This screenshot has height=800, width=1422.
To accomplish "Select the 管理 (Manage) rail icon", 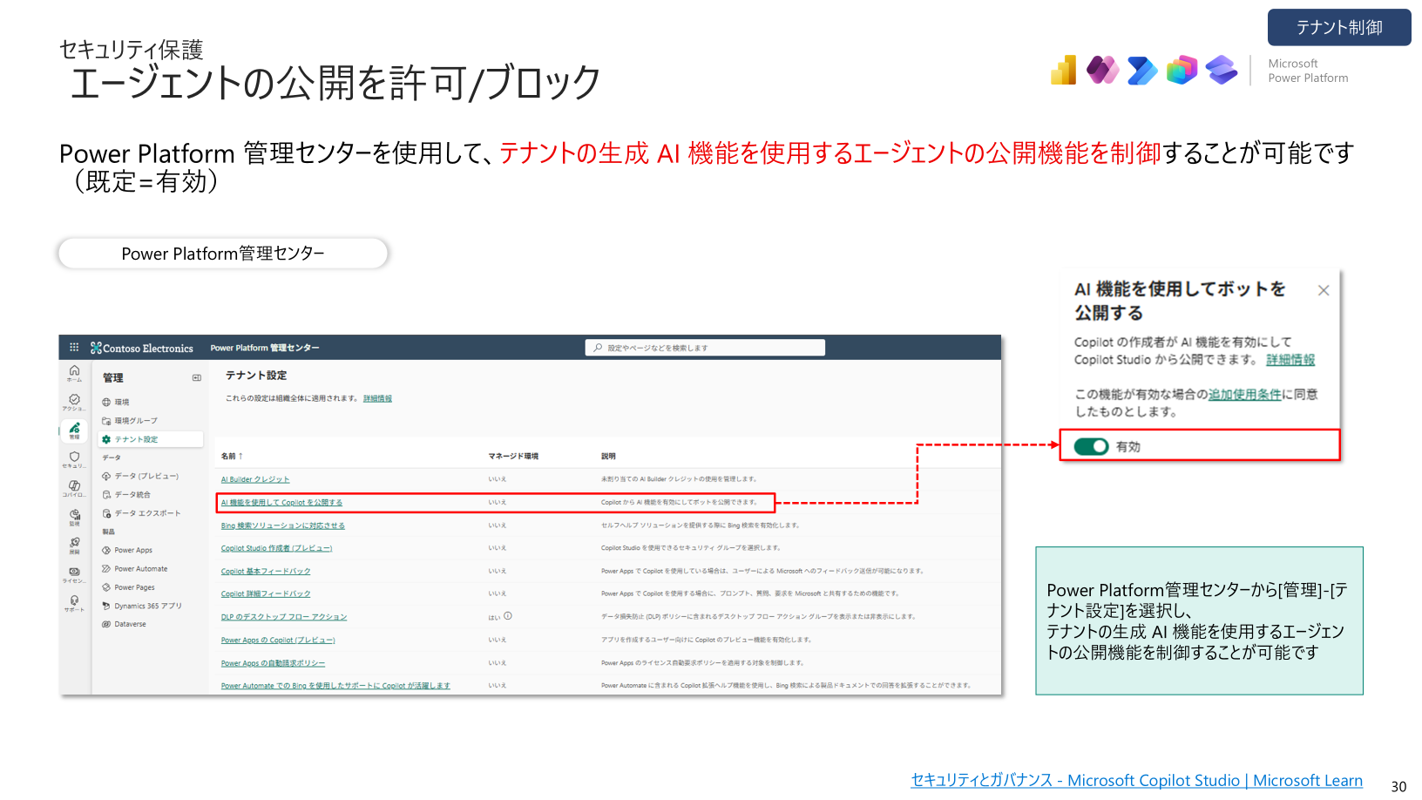I will [74, 430].
